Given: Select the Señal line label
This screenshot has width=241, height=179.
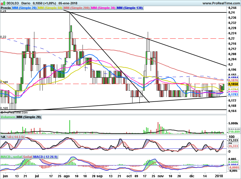Looking at the screenshot, I should click(28, 157).
